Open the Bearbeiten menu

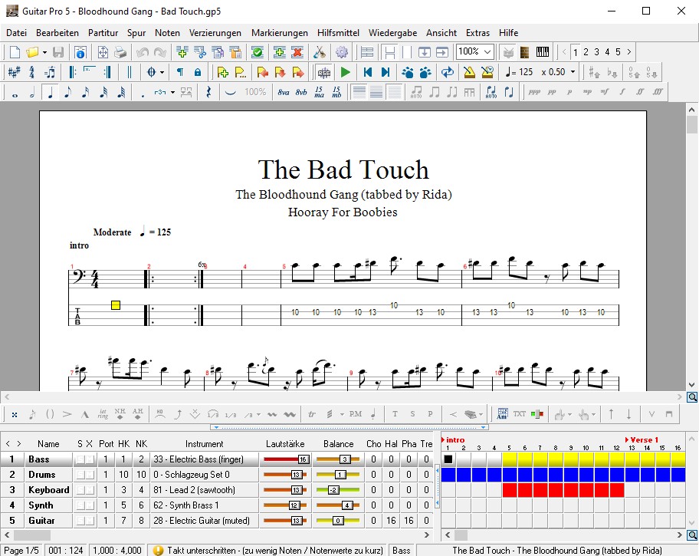57,32
